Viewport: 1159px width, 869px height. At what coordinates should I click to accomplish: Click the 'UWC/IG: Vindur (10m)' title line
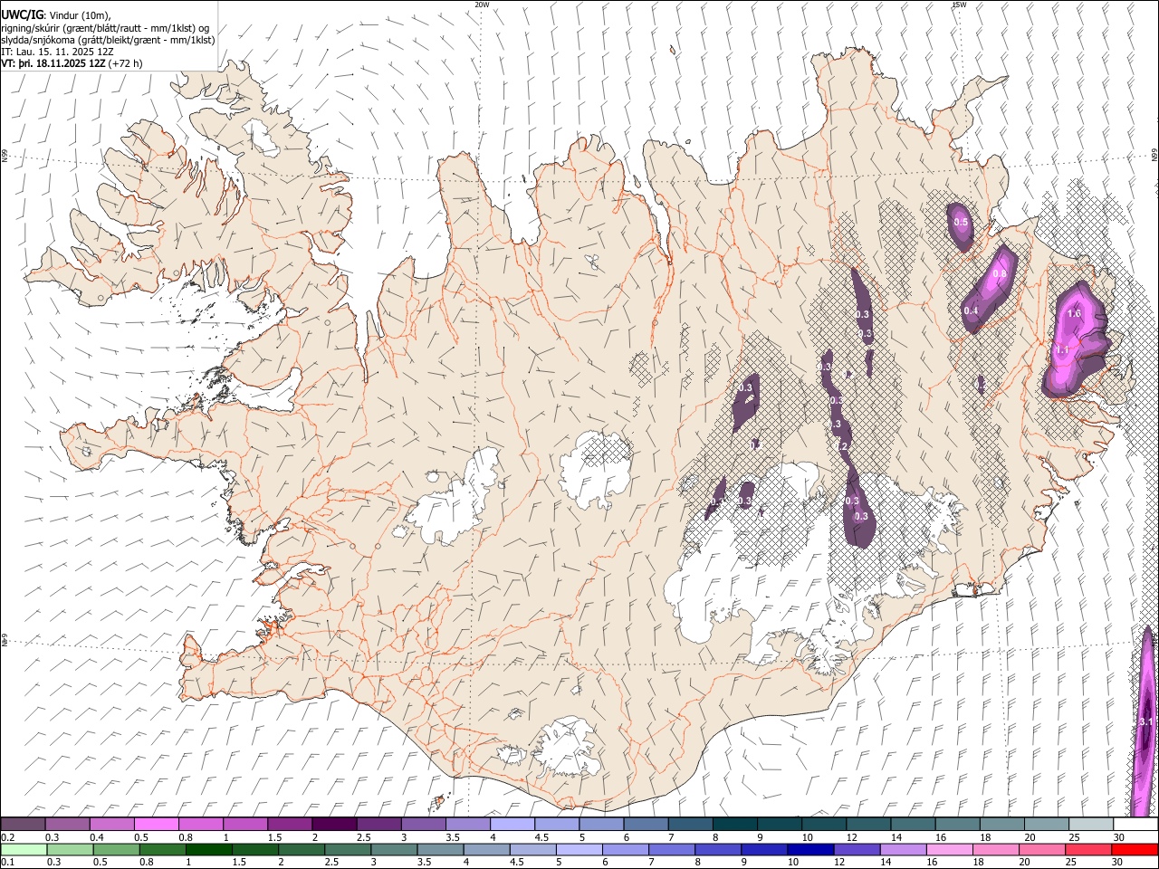pos(56,15)
